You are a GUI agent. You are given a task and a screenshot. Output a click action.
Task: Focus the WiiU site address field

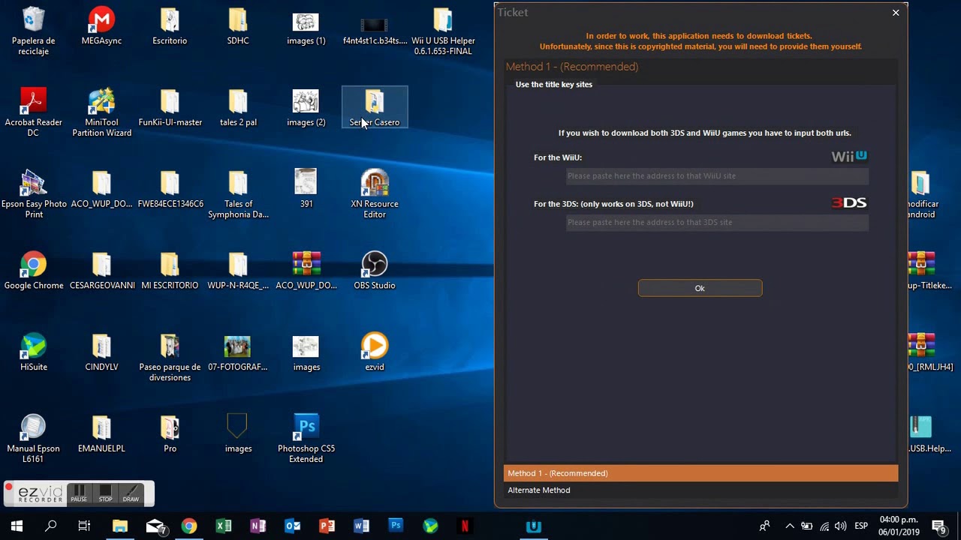click(717, 175)
